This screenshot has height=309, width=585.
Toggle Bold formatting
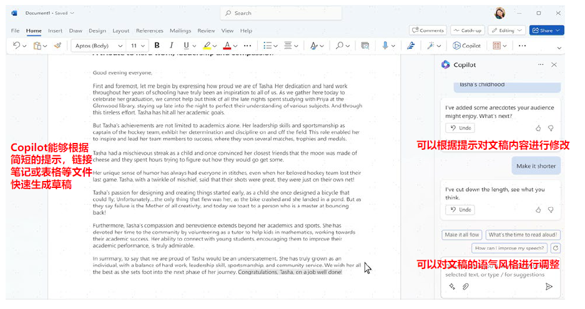(157, 46)
